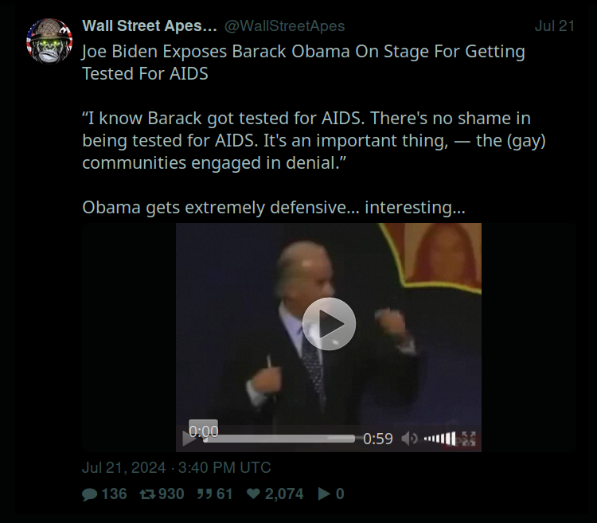Viewport: 597px width, 523px height.
Task: Open the Jul 21 short date link
Action: point(554,26)
